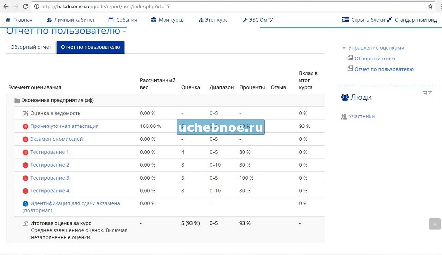Click the Оценка column header

[x=191, y=87]
